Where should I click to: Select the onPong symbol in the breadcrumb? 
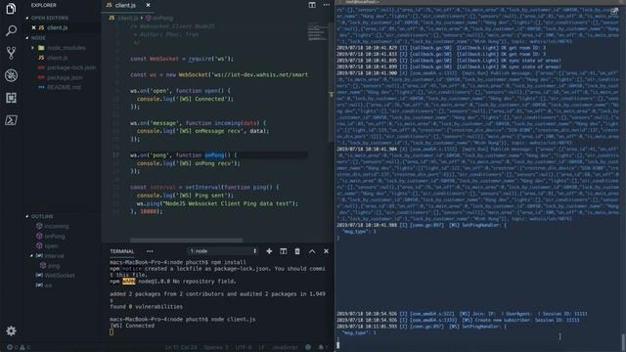click(x=159, y=18)
